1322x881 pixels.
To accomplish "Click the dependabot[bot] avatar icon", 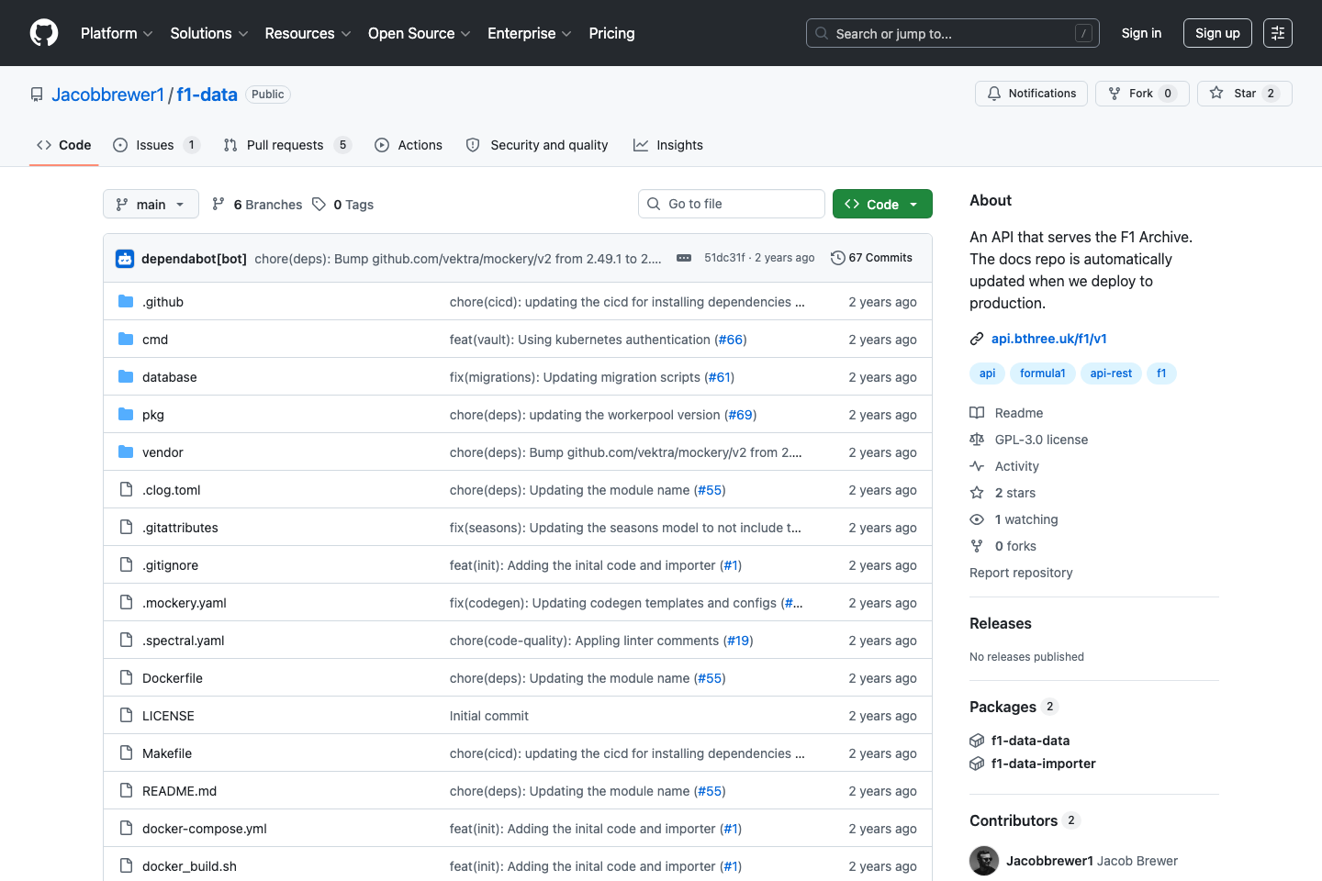I will pyautogui.click(x=124, y=258).
